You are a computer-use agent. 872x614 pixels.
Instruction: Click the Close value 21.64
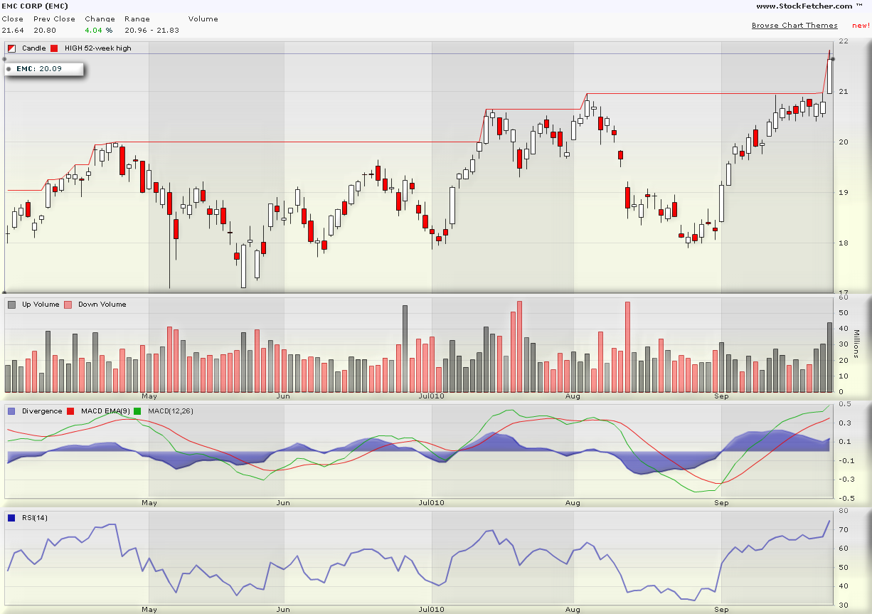pyautogui.click(x=12, y=31)
